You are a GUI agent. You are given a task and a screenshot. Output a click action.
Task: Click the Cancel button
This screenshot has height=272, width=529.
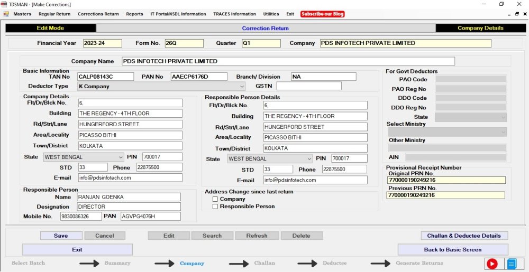point(104,236)
